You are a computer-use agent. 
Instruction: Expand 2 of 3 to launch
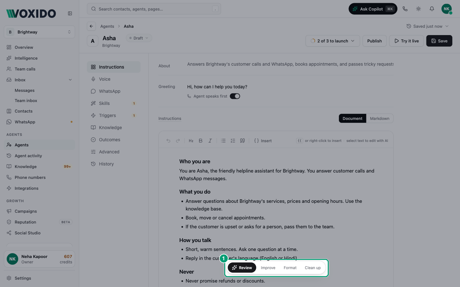pyautogui.click(x=333, y=41)
